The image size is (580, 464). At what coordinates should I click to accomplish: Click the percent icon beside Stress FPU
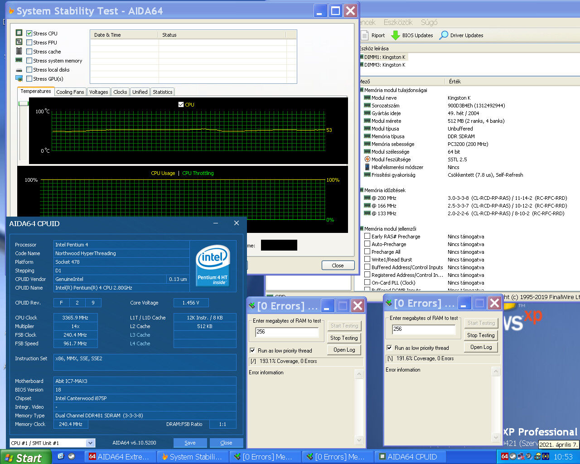(x=19, y=42)
